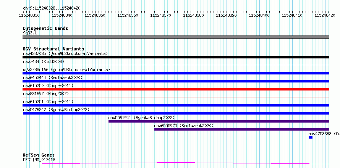Select the RefSeq Genes track title

tap(39, 155)
